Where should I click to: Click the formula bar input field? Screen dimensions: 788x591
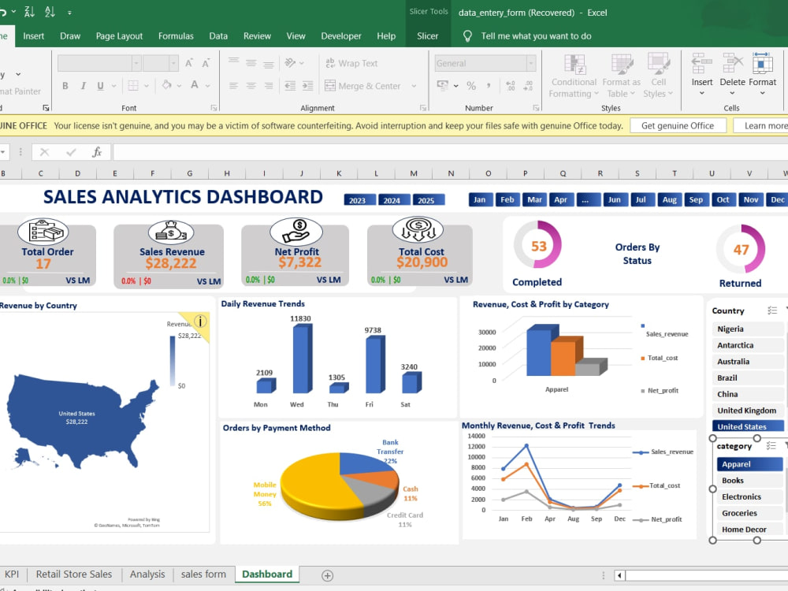[450, 152]
